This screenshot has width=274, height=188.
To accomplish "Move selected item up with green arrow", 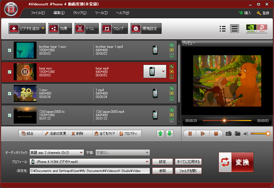I will coord(161,134).
